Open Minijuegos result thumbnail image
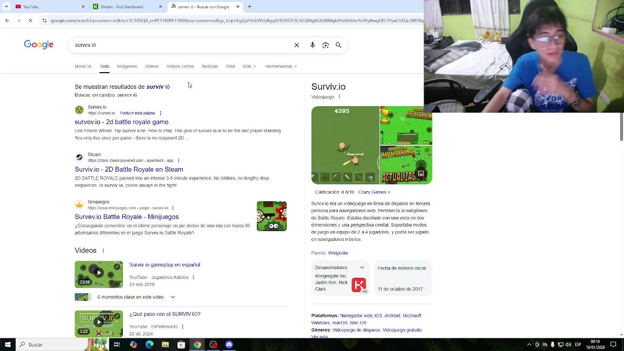Viewport: 624px width, 351px height. (272, 216)
